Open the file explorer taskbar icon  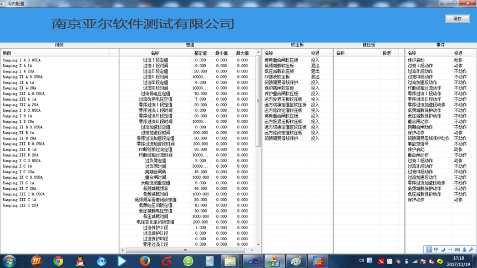click(x=230, y=260)
